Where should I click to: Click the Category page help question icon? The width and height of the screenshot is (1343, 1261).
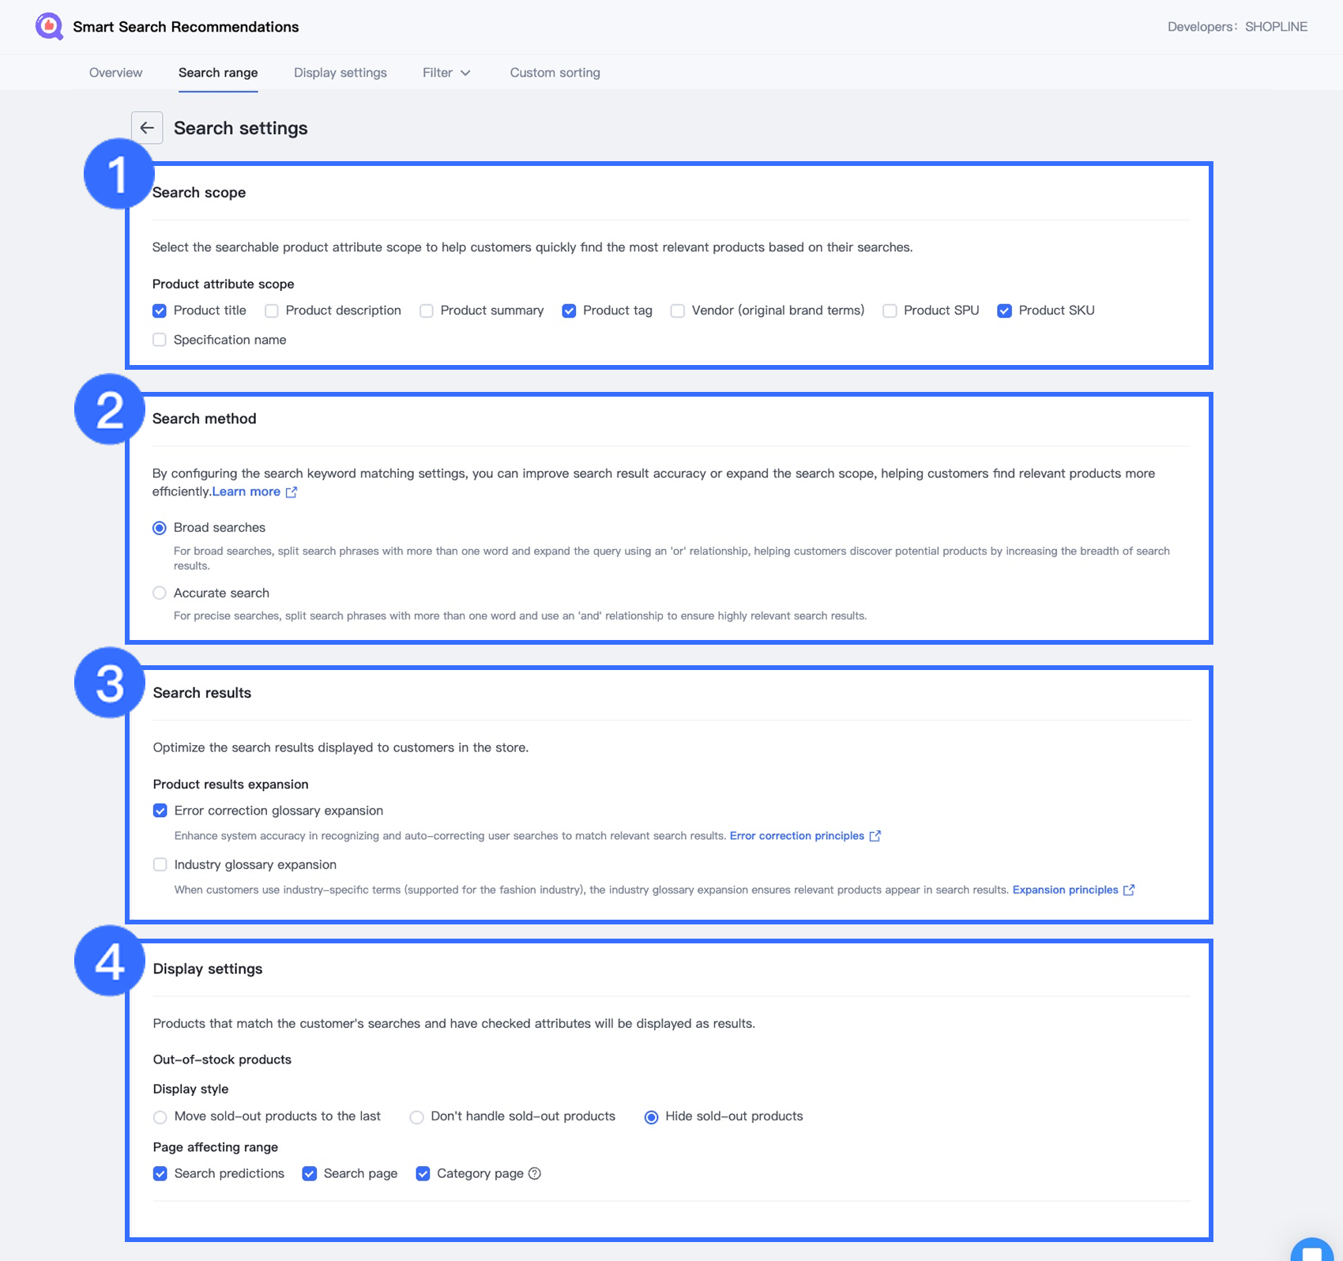pos(535,1173)
